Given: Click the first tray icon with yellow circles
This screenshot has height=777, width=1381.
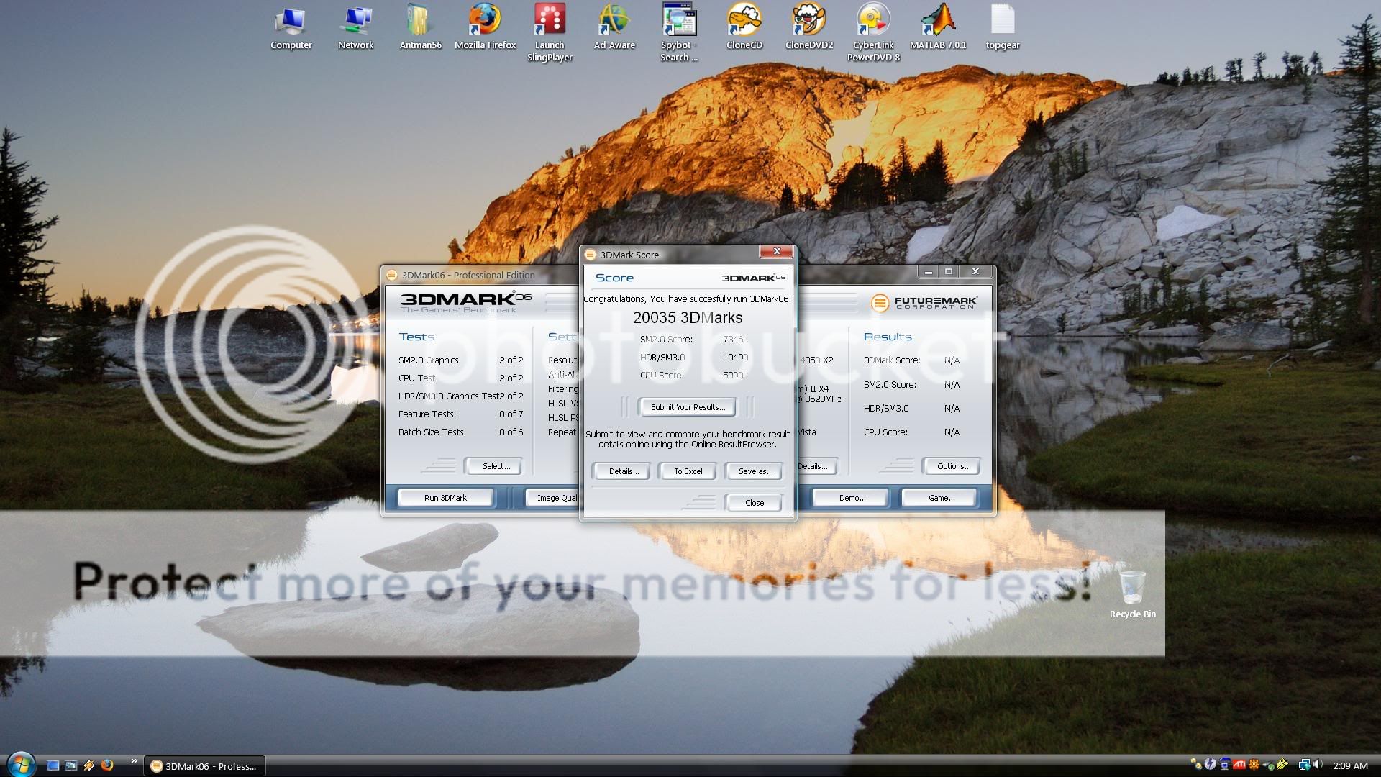Looking at the screenshot, I should [x=1196, y=765].
